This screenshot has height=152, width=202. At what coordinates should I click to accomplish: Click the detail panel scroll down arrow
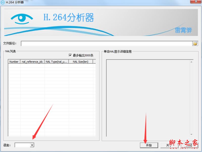[191, 135]
